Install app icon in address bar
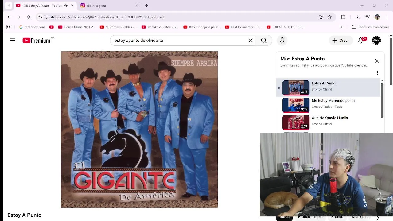The image size is (393, 221). [x=321, y=17]
